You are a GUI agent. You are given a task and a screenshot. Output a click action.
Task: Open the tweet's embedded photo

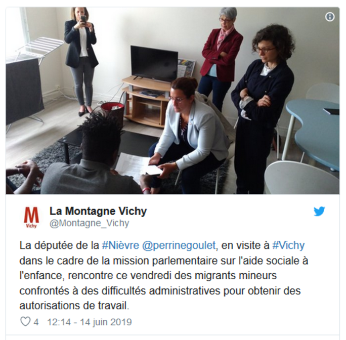click(172, 101)
